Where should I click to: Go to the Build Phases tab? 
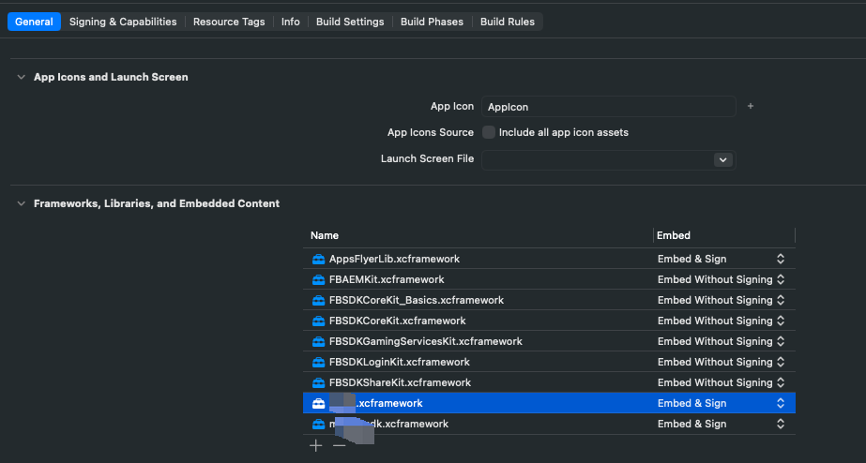(x=432, y=22)
